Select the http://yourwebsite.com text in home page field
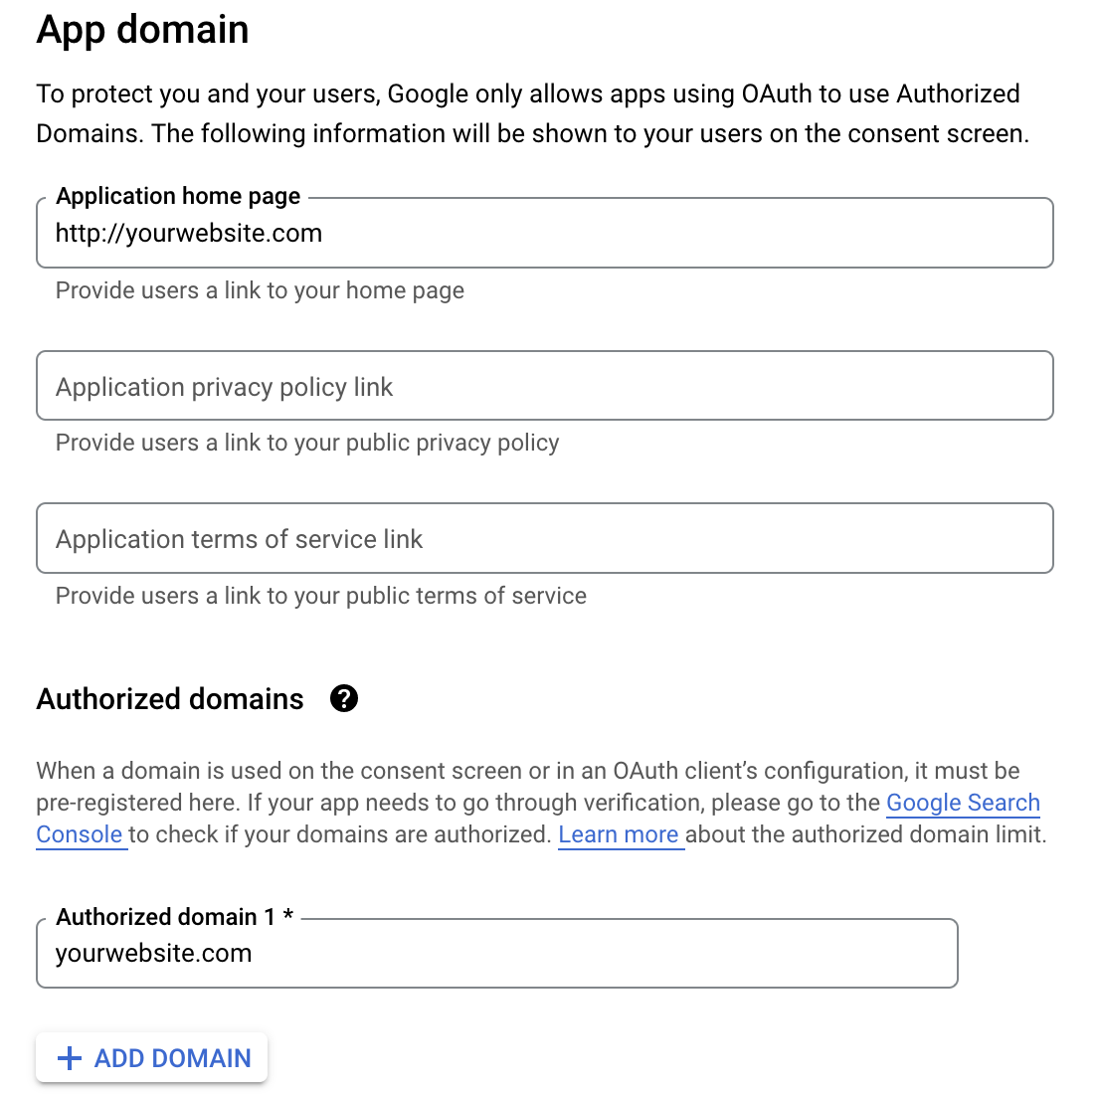1098x1096 pixels. [188, 233]
